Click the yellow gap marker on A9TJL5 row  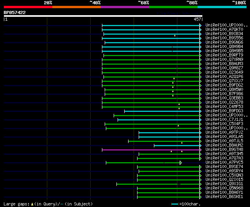(182, 143)
